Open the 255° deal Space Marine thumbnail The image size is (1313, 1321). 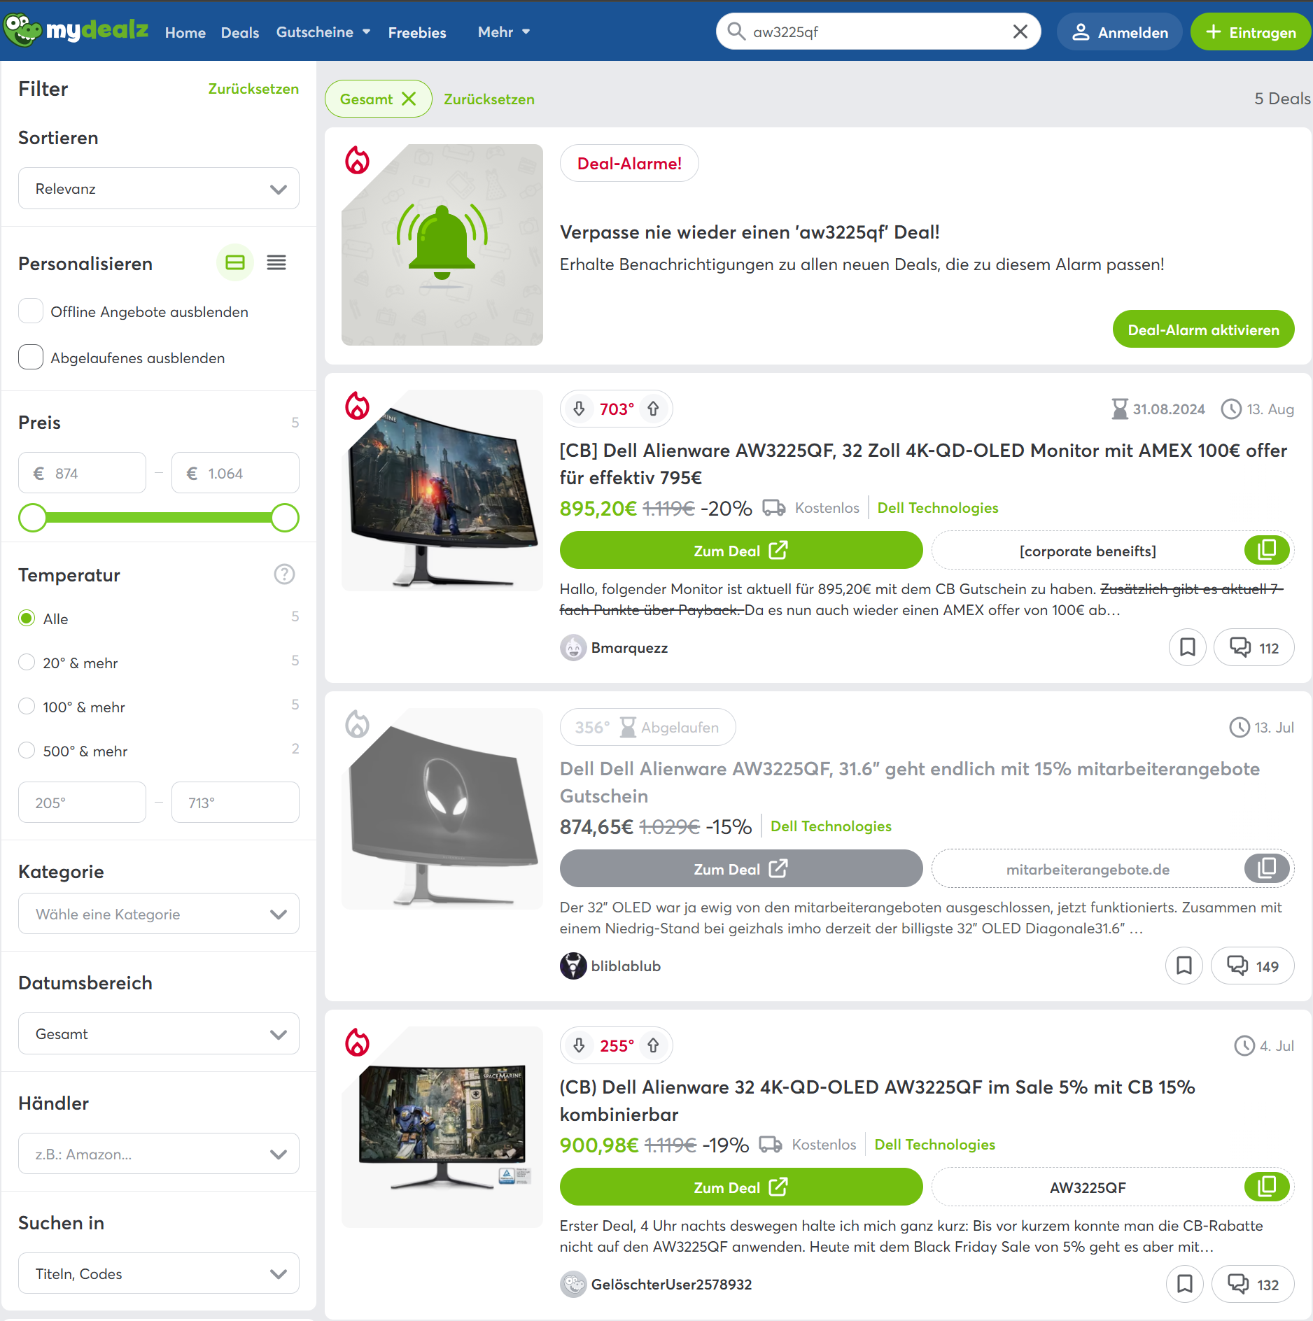[x=442, y=1127]
